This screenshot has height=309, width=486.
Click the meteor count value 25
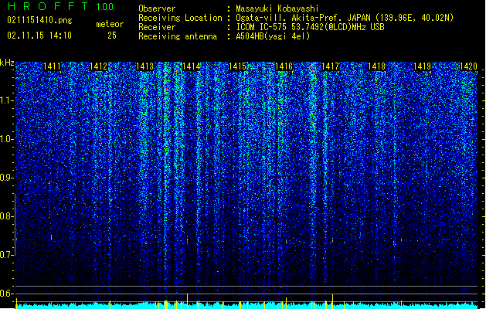click(112, 36)
